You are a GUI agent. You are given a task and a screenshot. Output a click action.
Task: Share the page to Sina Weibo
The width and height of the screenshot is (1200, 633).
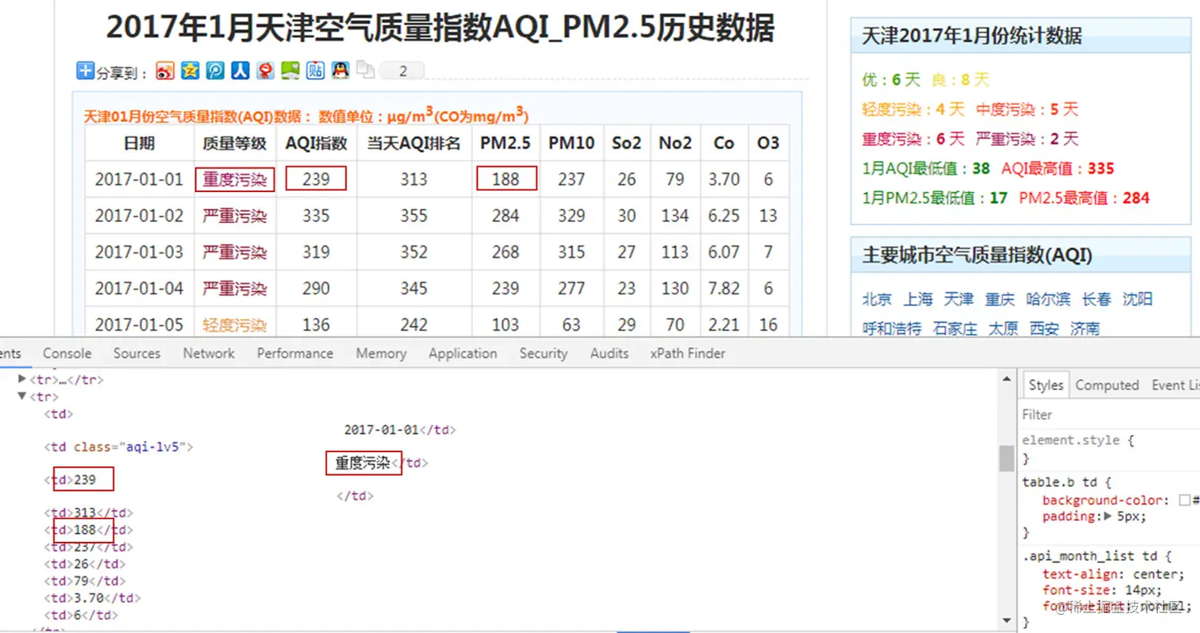(163, 71)
